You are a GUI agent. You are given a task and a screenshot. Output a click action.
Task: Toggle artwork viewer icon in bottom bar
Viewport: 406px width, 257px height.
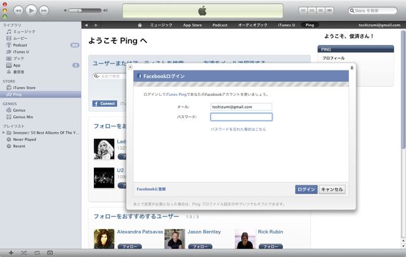click(x=50, y=253)
